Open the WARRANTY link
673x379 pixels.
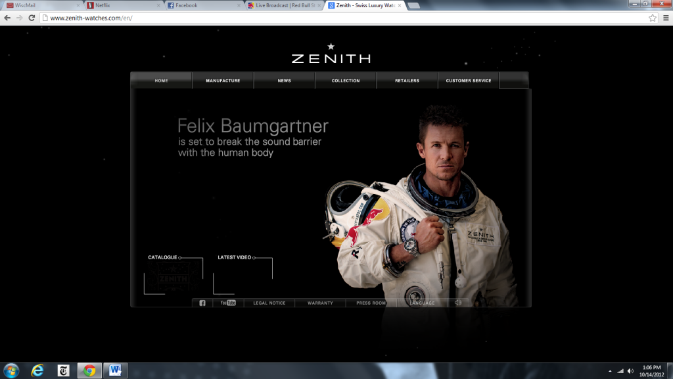[x=320, y=303]
